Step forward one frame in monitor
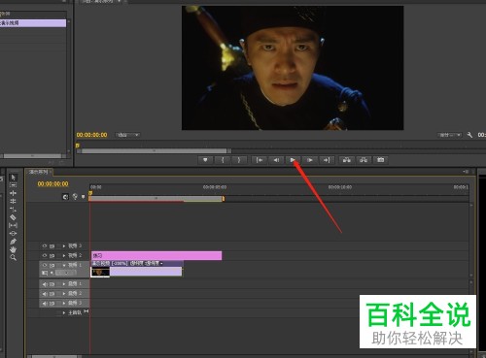The width and height of the screenshot is (486, 358). [310, 160]
